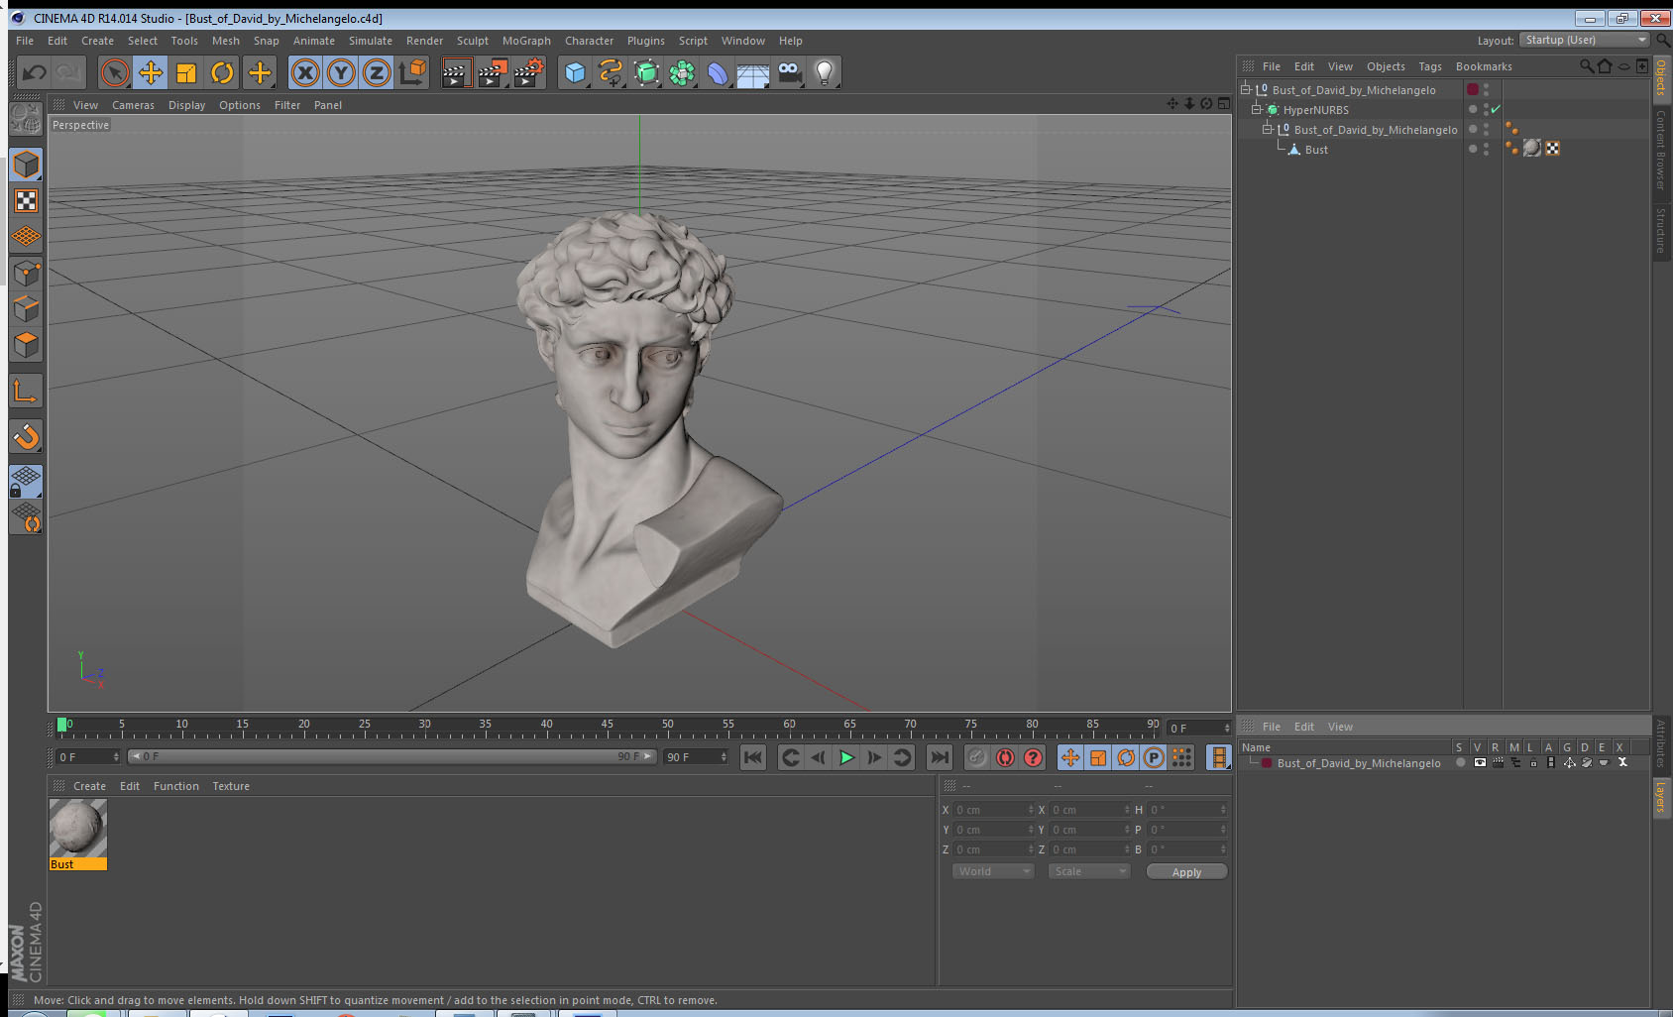
Task: Click X position value field
Action: [994, 810]
